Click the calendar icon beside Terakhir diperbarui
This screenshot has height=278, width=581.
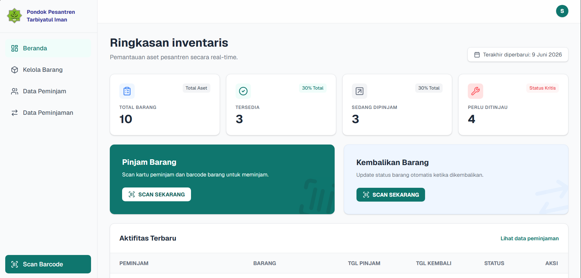477,55
